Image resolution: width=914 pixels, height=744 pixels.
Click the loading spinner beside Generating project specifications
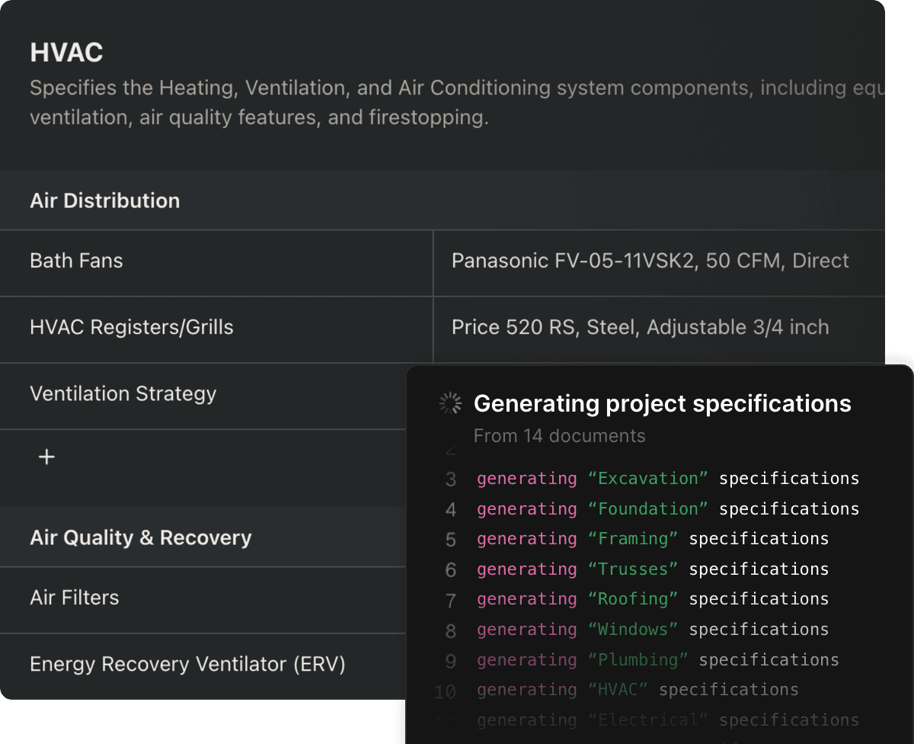pos(451,404)
